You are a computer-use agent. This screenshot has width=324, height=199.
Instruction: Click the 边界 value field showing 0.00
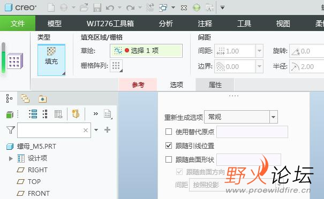tap(235, 66)
